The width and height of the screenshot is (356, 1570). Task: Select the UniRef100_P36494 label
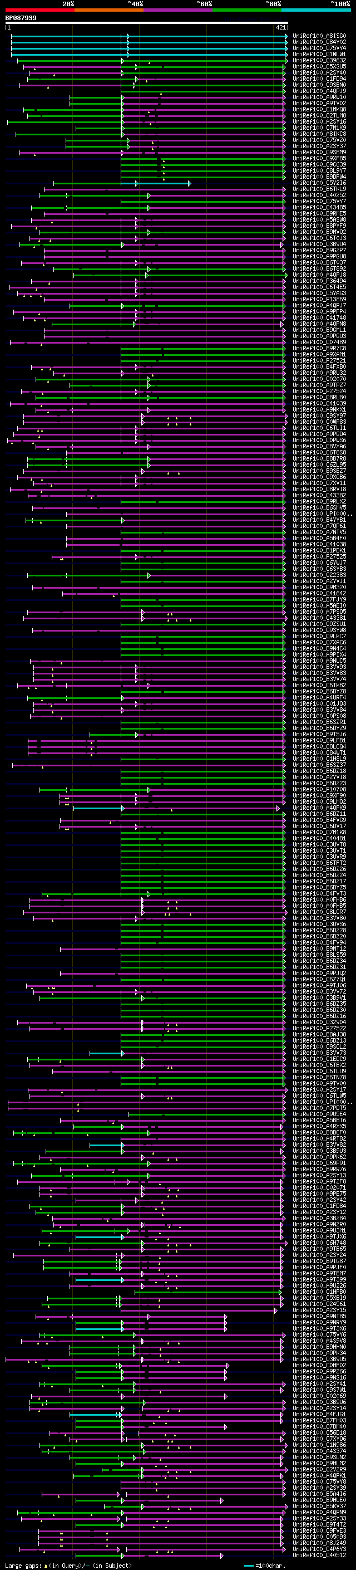319,282
